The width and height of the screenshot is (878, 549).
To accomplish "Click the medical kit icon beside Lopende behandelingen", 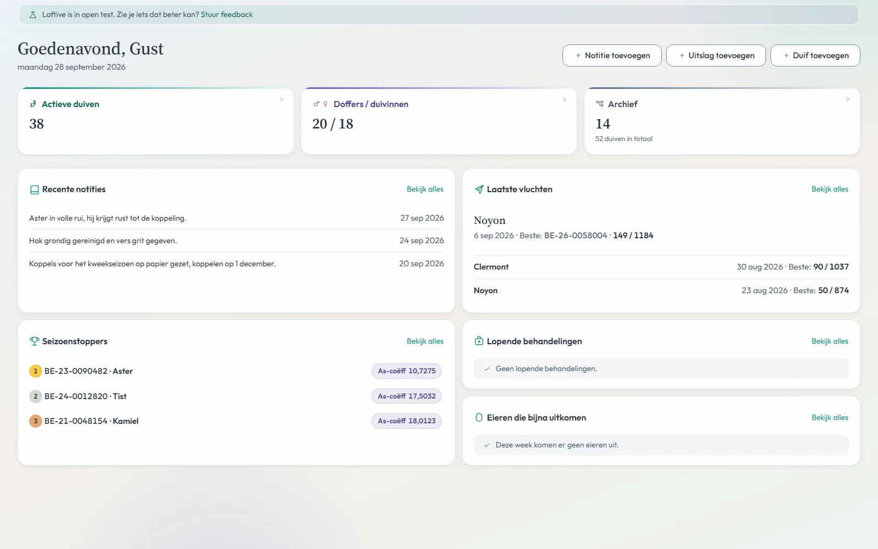I will coord(479,341).
